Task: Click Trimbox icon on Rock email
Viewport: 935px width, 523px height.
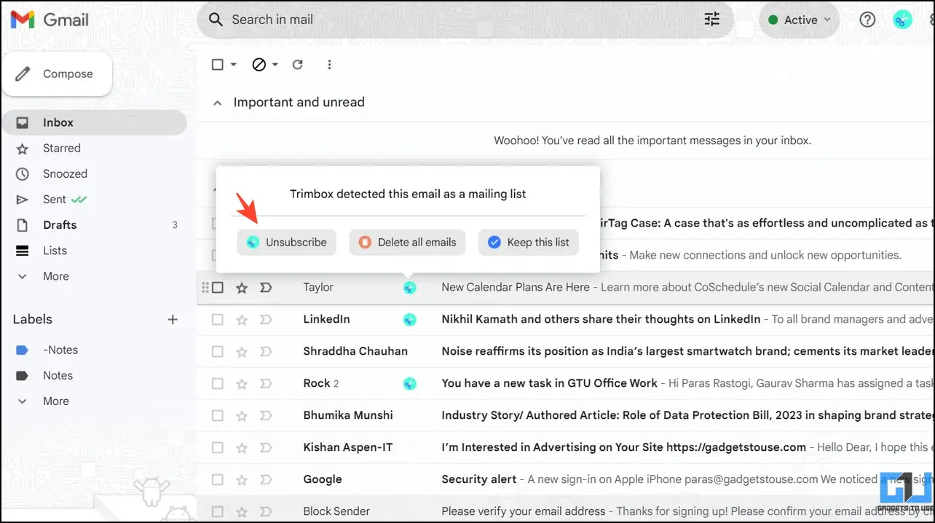Action: (410, 383)
